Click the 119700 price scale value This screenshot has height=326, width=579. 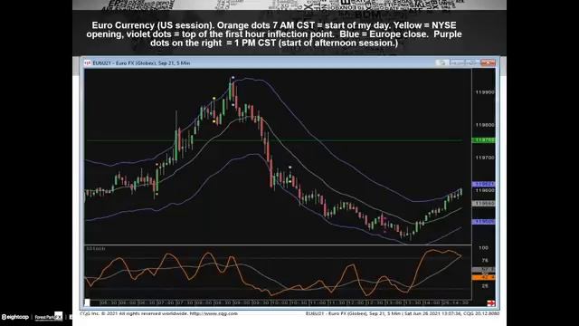[485, 158]
